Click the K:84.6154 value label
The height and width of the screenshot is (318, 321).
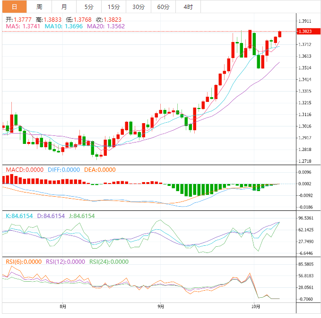19,216
